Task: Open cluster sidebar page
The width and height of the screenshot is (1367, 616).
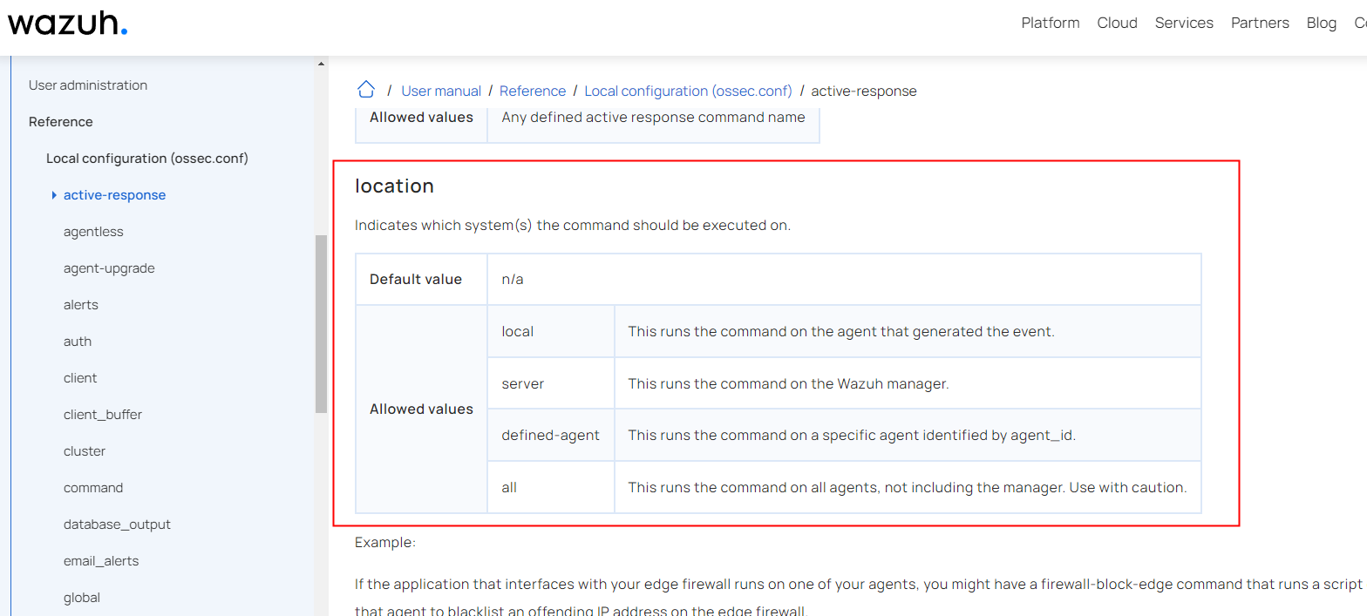Action: click(85, 451)
